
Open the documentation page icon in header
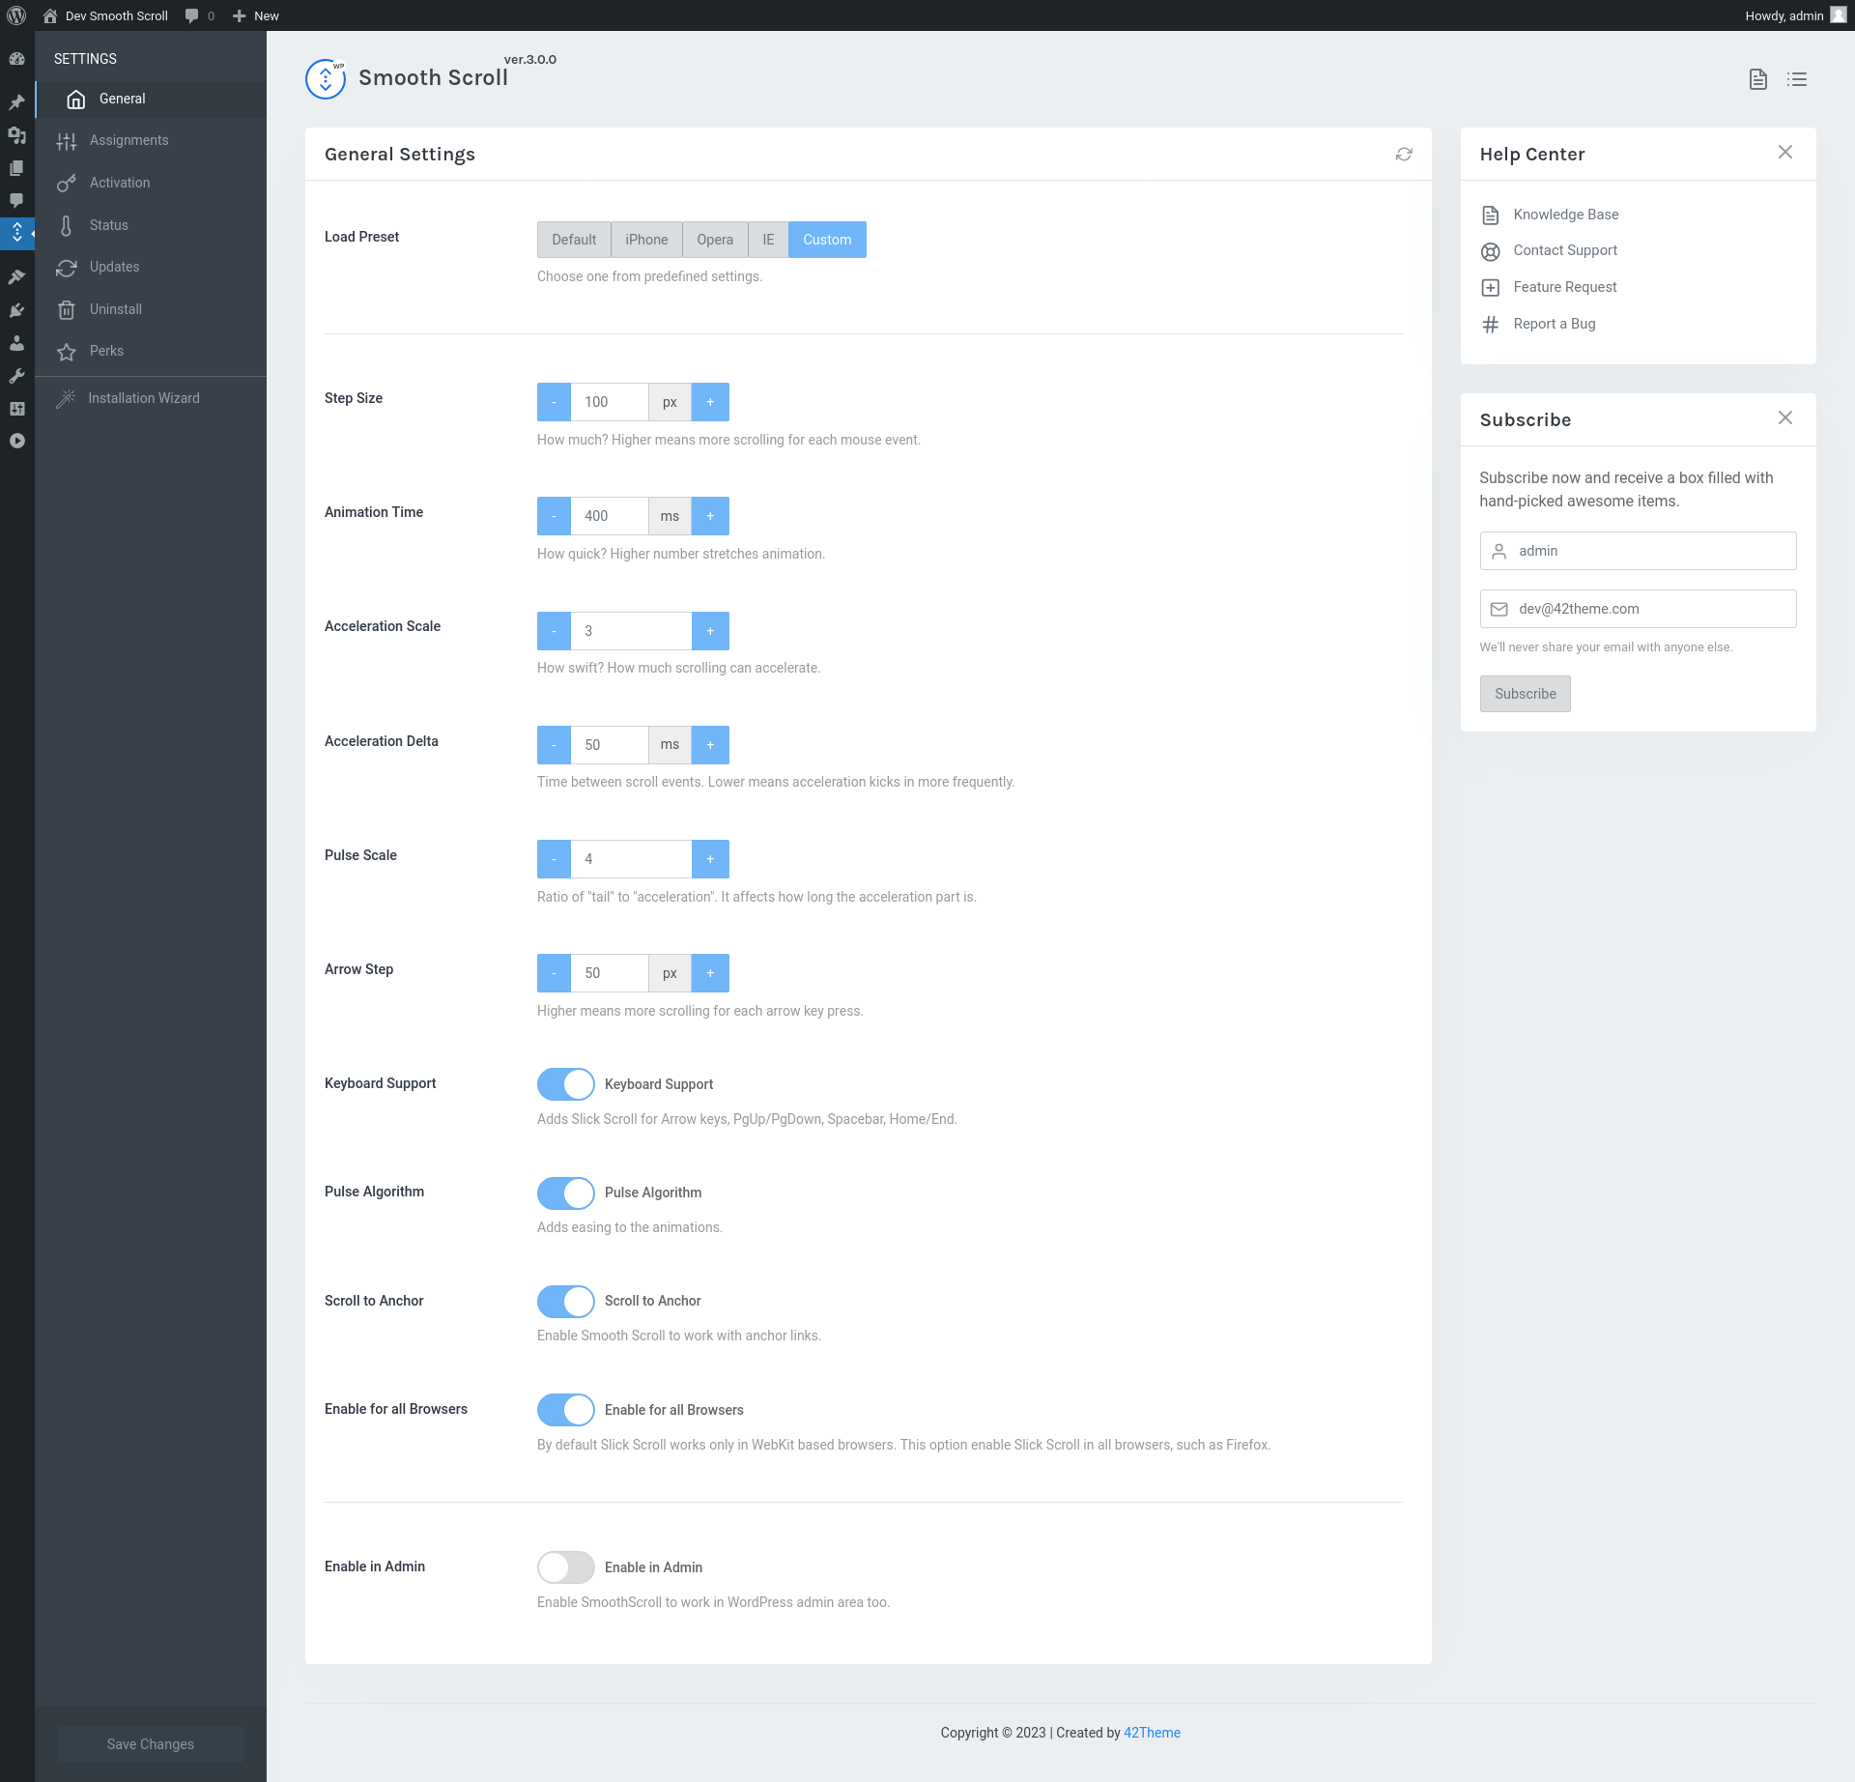tap(1757, 79)
